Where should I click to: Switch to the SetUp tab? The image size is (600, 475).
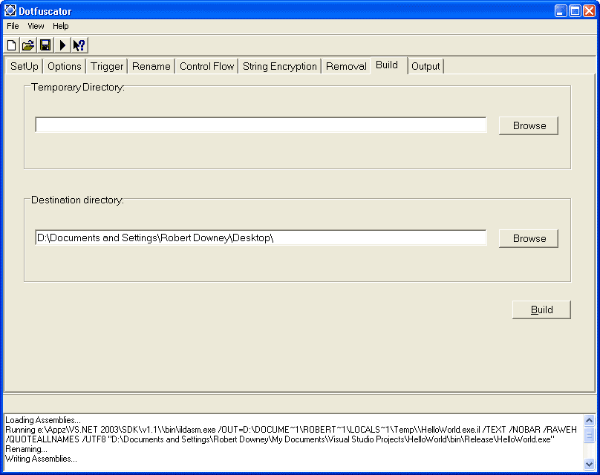tap(25, 66)
